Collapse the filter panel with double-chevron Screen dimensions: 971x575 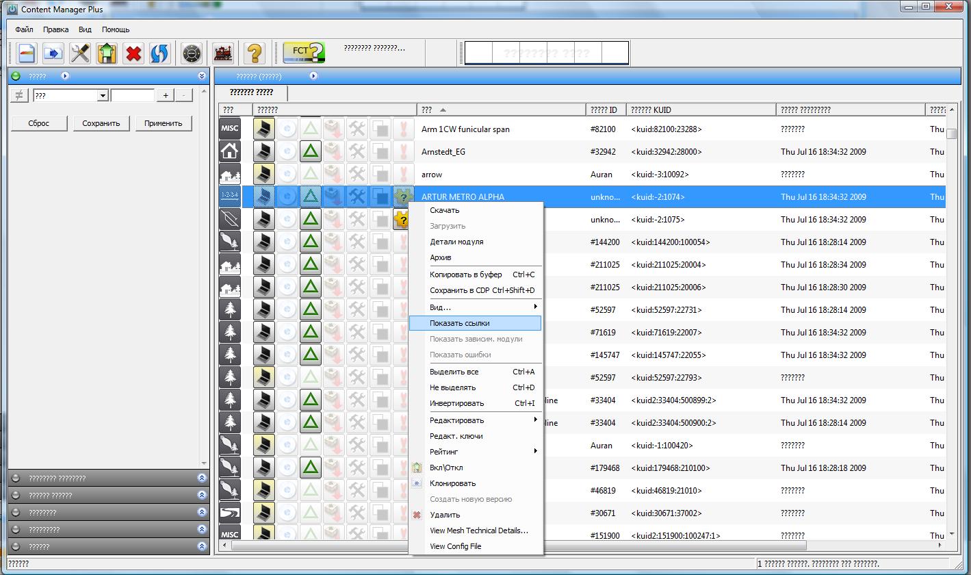[202, 76]
